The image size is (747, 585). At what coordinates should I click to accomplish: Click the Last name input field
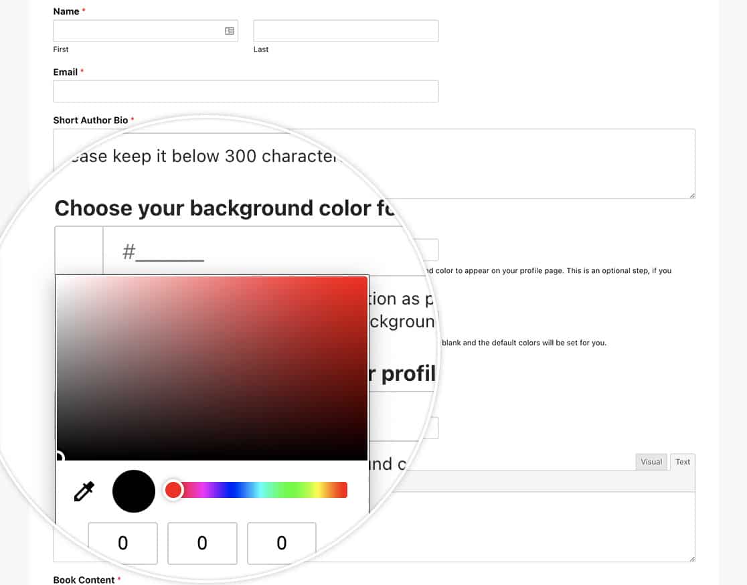(345, 30)
